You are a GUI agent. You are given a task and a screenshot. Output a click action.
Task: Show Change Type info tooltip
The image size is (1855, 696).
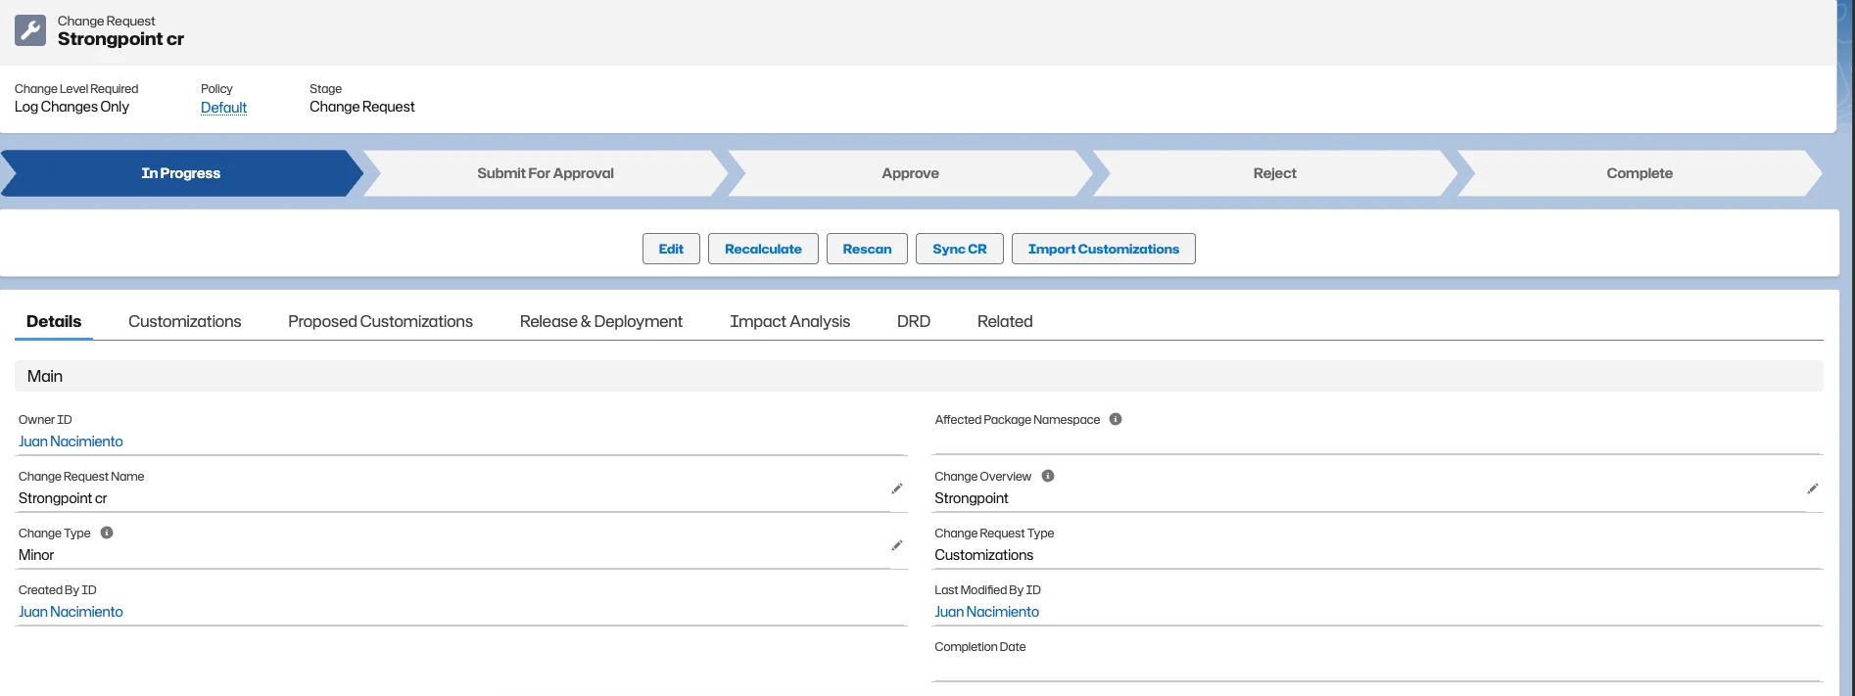click(x=107, y=533)
